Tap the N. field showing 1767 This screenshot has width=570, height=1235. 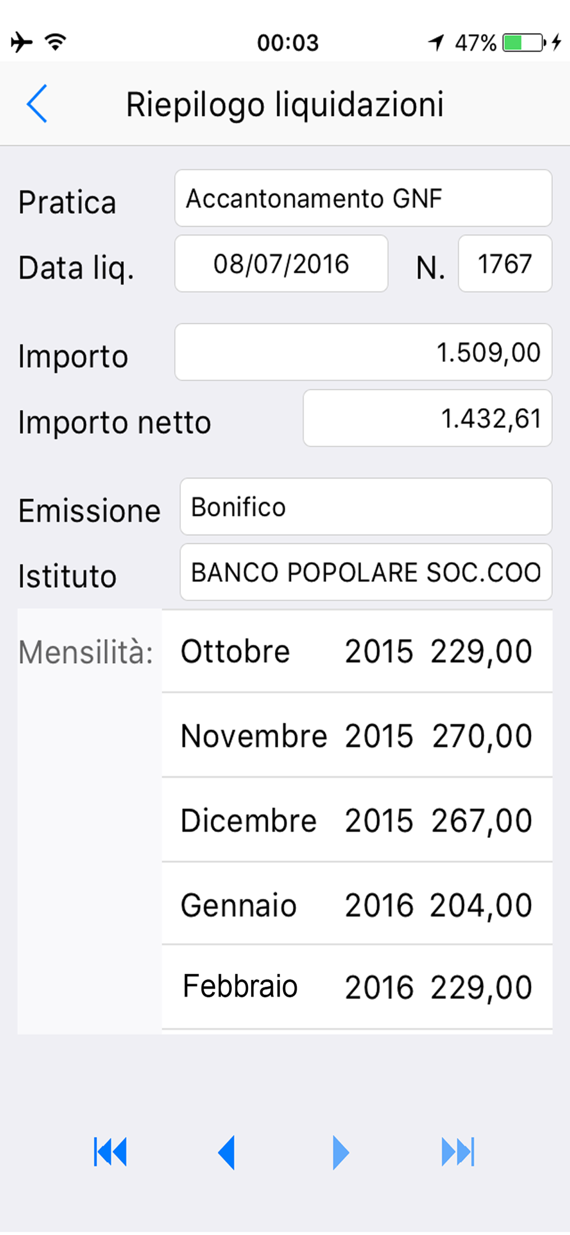point(505,264)
